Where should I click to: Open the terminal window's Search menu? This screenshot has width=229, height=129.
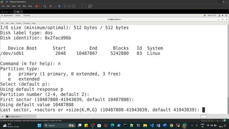click(19, 23)
